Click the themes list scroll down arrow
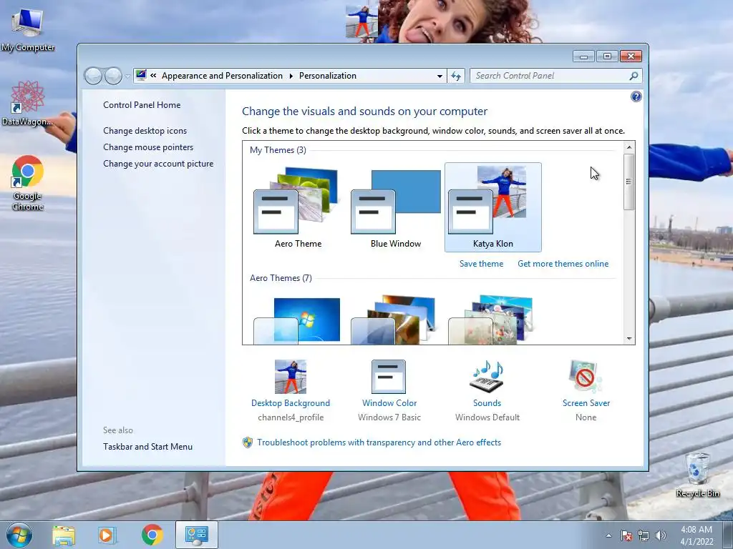The height and width of the screenshot is (549, 733). tap(629, 338)
